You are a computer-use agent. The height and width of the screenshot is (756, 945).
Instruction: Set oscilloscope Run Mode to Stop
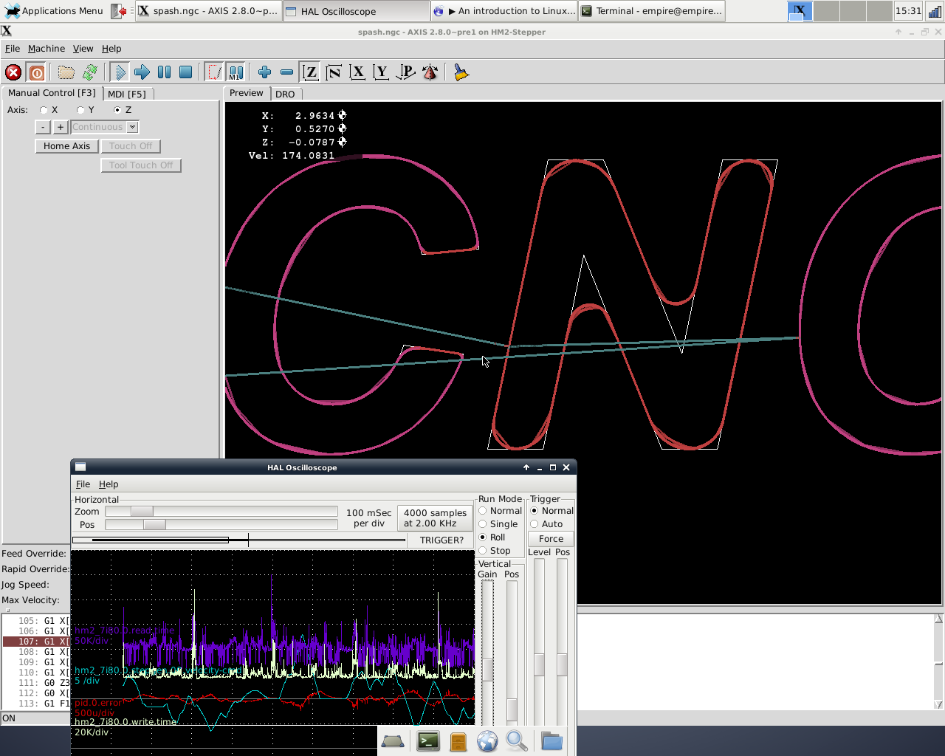pyautogui.click(x=483, y=551)
